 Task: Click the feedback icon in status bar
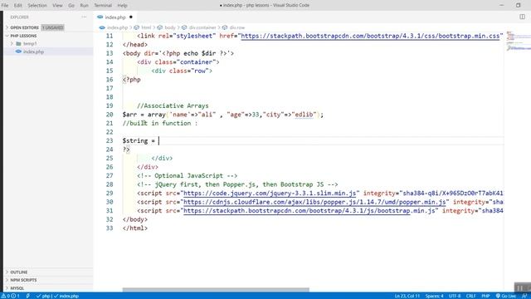[x=524, y=296]
